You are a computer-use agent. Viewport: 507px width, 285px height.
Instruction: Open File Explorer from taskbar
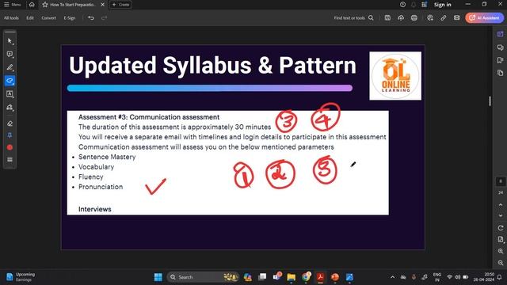tap(291, 277)
